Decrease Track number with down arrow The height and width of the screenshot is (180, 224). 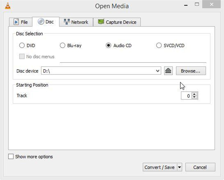[194, 97]
